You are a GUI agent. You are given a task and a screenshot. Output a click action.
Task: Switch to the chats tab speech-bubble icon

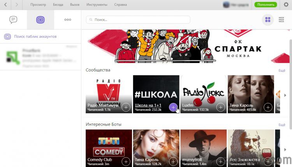pos(13,19)
